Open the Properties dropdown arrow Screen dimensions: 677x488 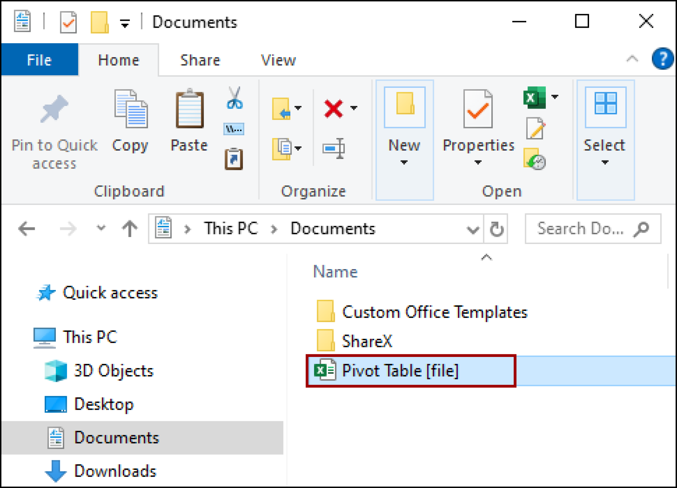[477, 162]
